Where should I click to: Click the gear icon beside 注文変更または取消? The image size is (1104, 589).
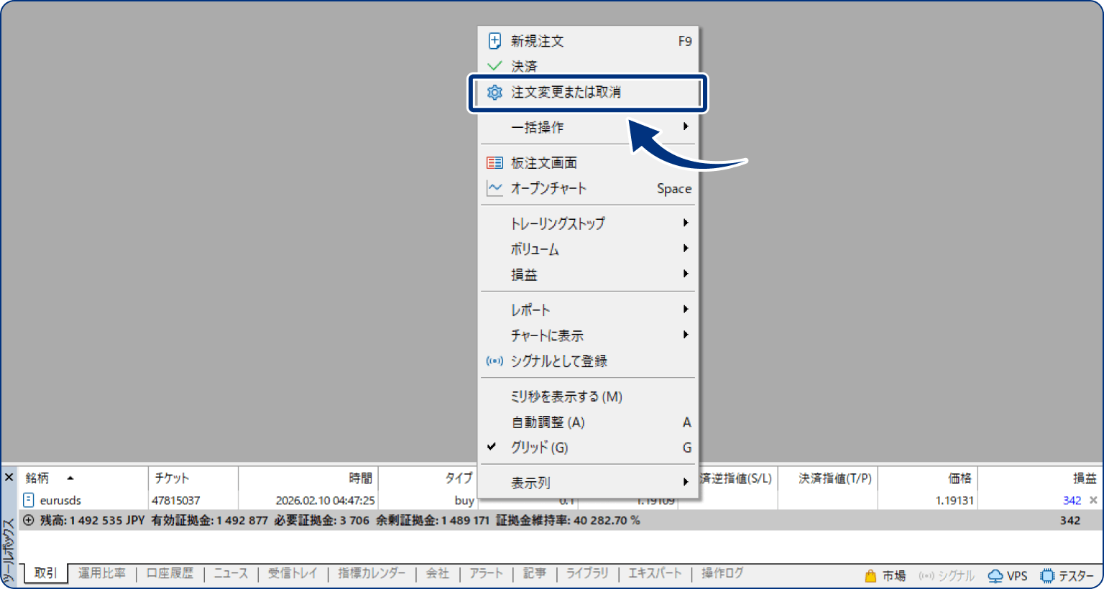tap(495, 93)
